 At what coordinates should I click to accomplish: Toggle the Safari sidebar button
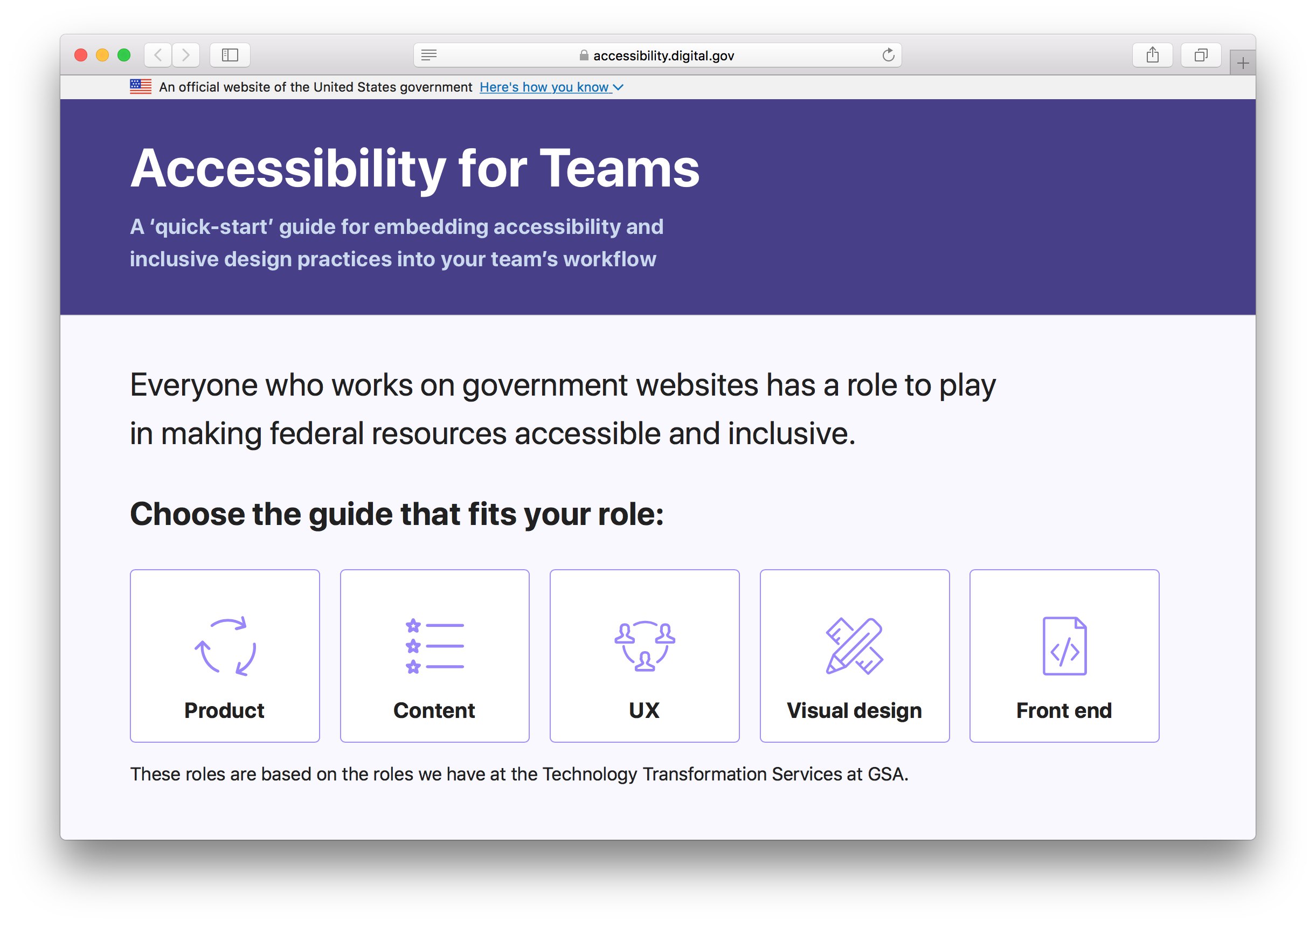click(230, 55)
